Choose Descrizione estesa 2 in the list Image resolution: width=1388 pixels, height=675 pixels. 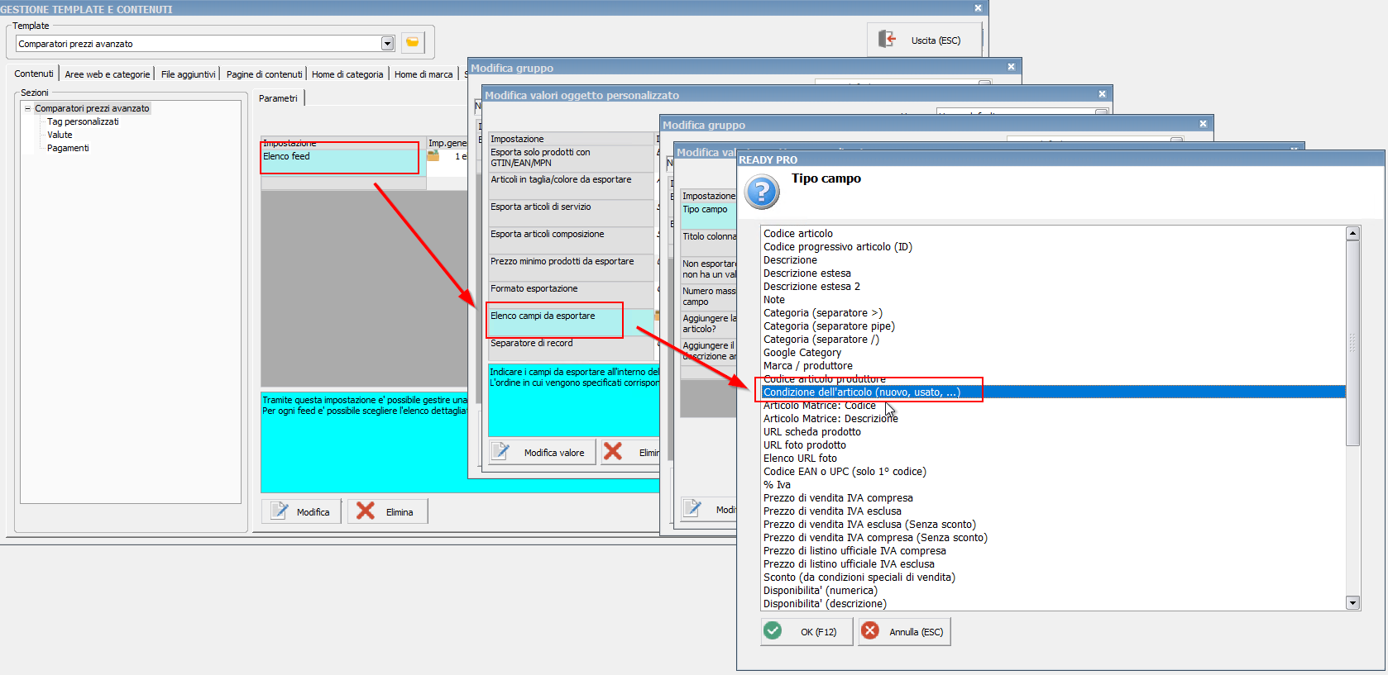pos(811,287)
